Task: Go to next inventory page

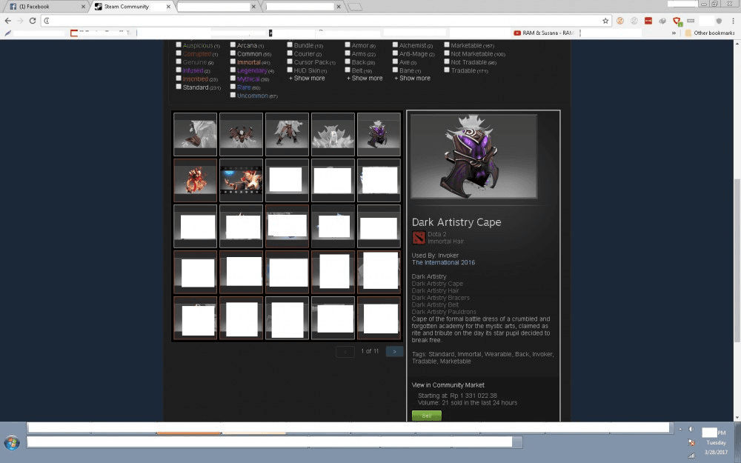Action: pyautogui.click(x=394, y=351)
